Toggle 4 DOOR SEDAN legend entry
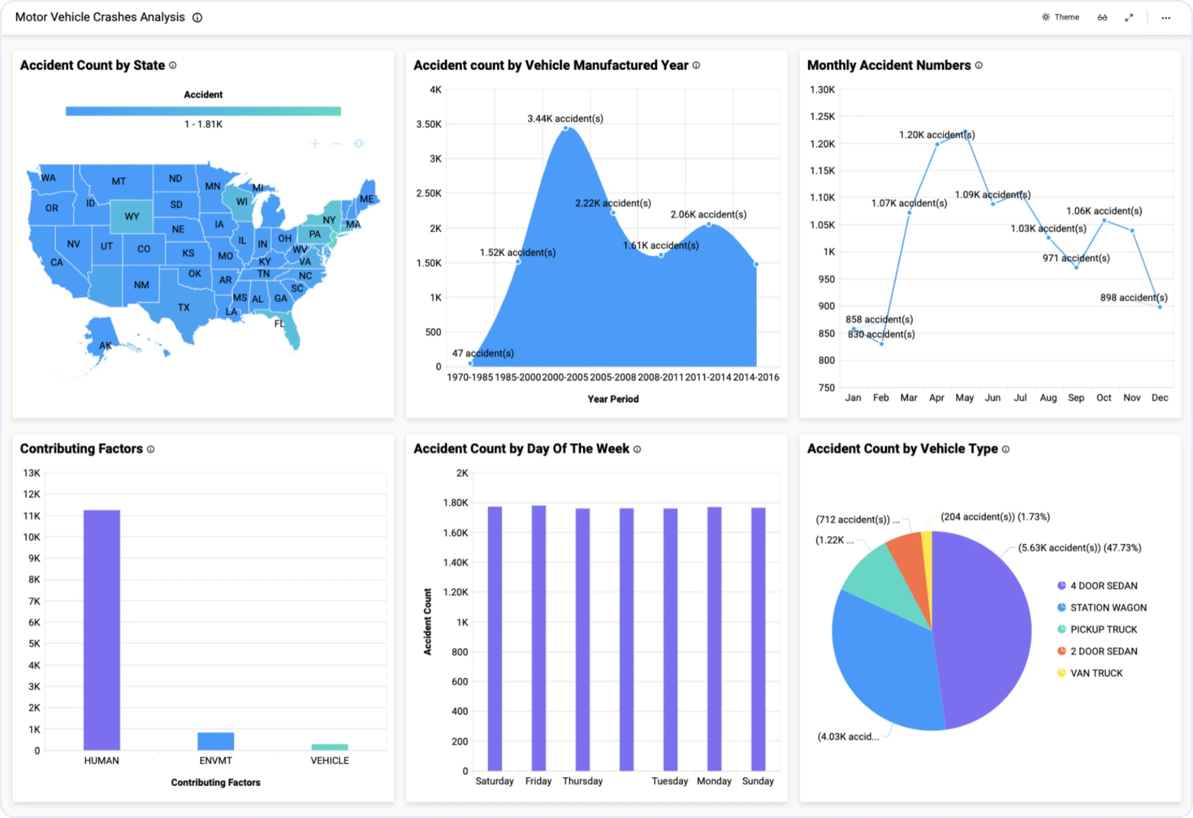This screenshot has width=1193, height=818. click(x=1103, y=586)
